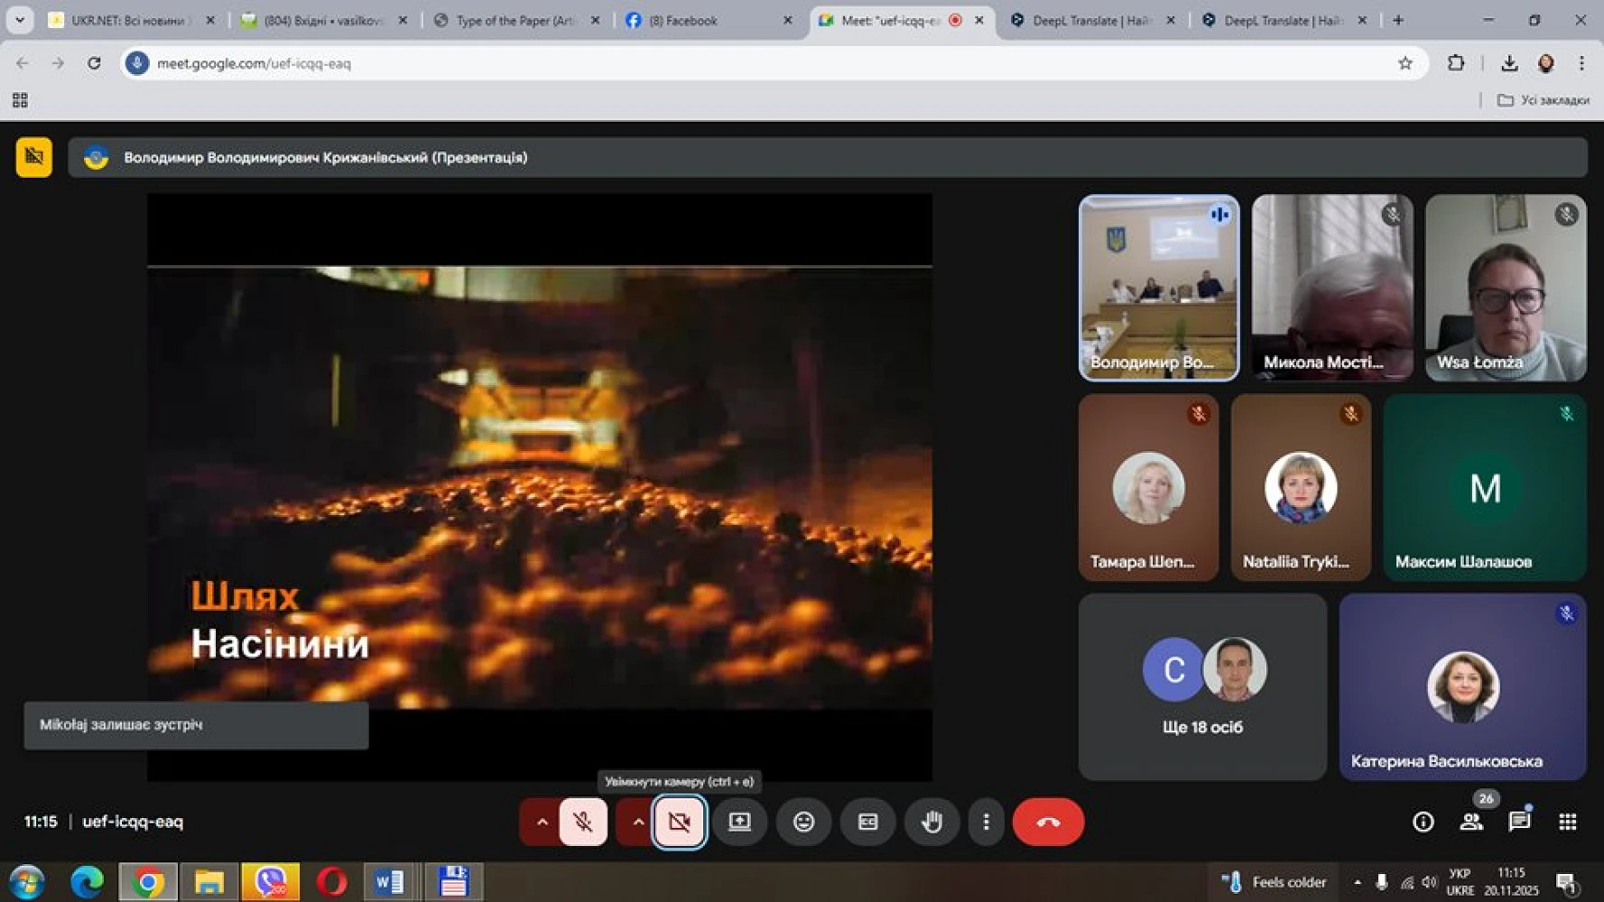Open the emoji reactions button

click(x=803, y=822)
